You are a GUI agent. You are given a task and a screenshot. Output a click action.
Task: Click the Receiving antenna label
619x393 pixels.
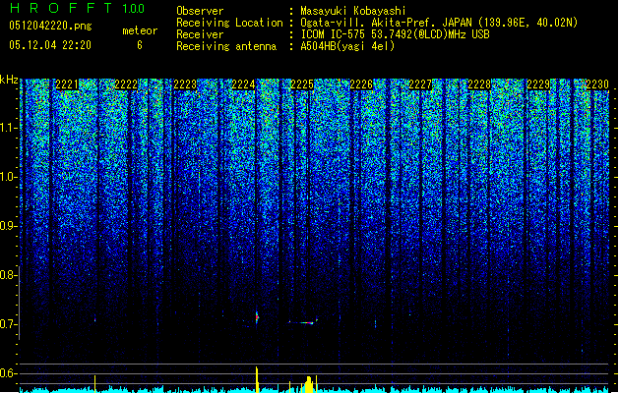point(226,46)
